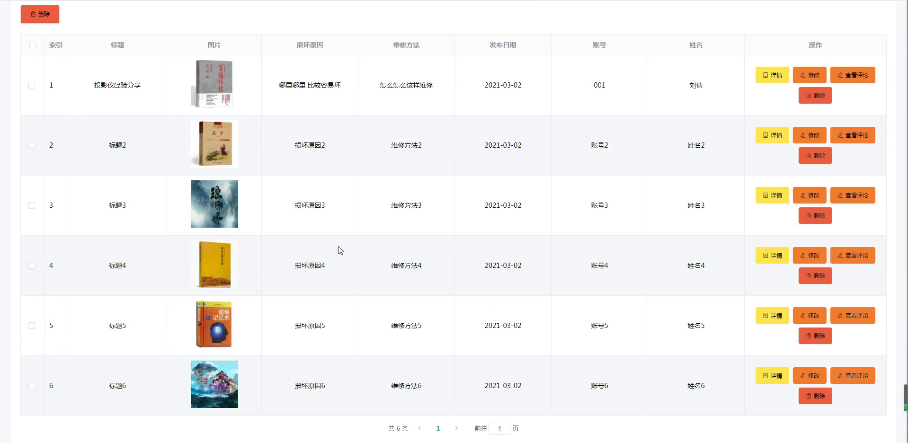908x443 pixels.
Task: Click 修改 for 标题6 row
Action: click(x=810, y=376)
